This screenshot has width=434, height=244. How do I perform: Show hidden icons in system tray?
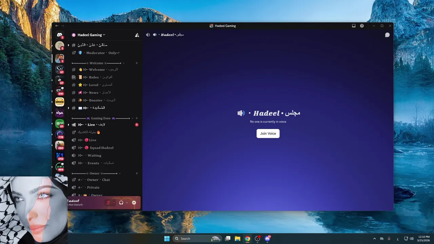tap(374, 239)
